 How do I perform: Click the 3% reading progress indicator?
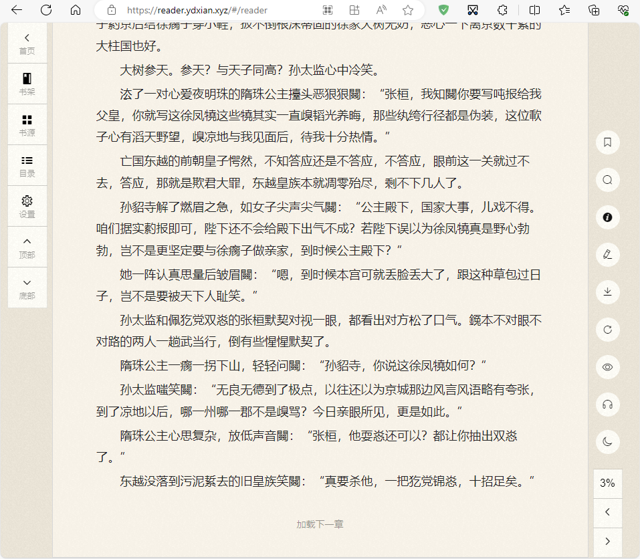point(607,483)
